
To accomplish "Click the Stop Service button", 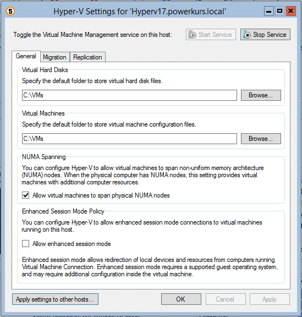I will tap(265, 35).
